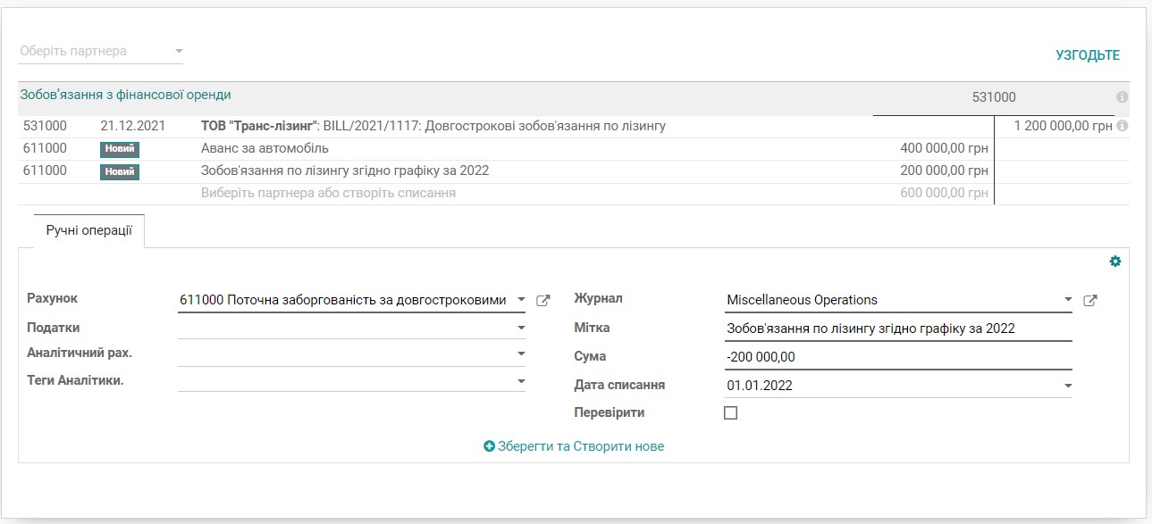Screen dimensions: 1152x524
Task: Expand the Податки dropdown
Action: 522,328
